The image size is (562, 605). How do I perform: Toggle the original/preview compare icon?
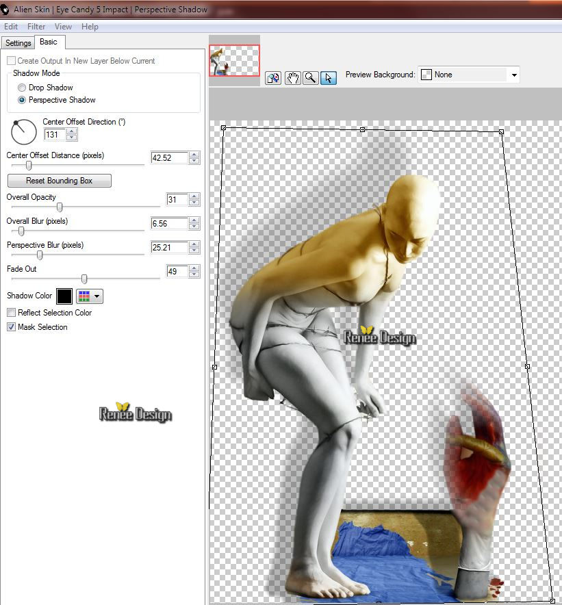[273, 78]
